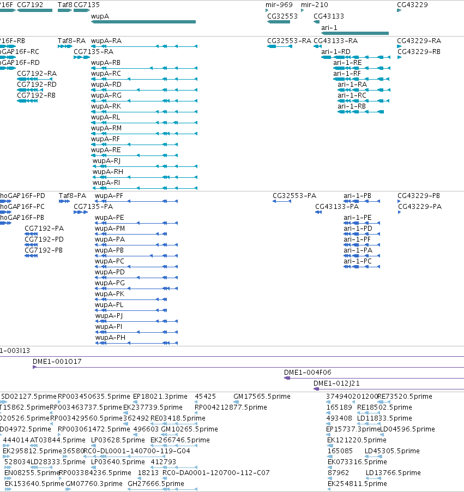The height and width of the screenshot is (492, 464).
Task: Open transcript wupA-RM
Action: tap(106, 128)
